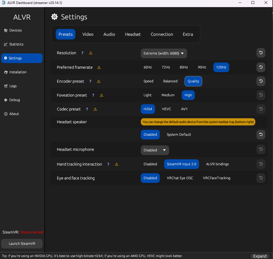Open the Headset microphone dropdown

pyautogui.click(x=155, y=150)
